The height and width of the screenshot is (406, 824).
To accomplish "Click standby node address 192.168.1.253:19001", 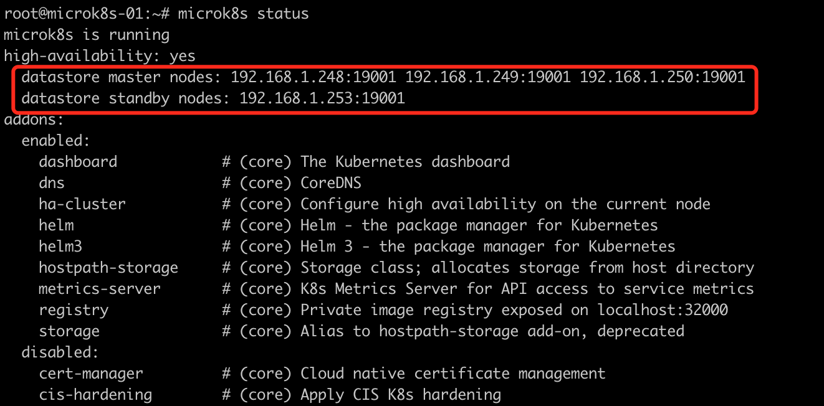I will (x=322, y=98).
